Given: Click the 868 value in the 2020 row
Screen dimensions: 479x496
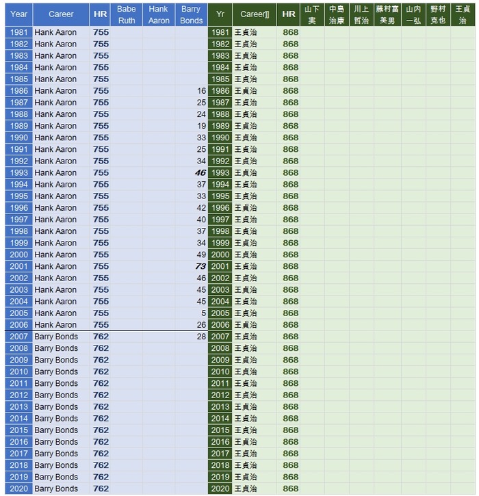Looking at the screenshot, I should (x=290, y=488).
